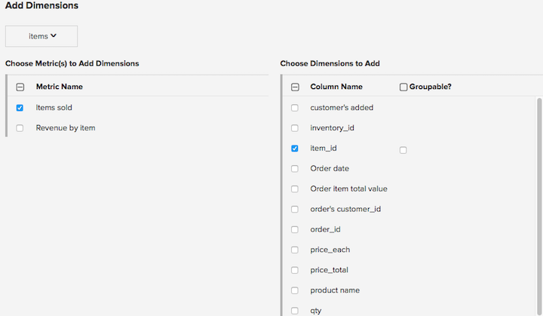Viewport: 543px width, 316px height.
Task: Select Order item total value checkbox
Action: click(x=295, y=189)
